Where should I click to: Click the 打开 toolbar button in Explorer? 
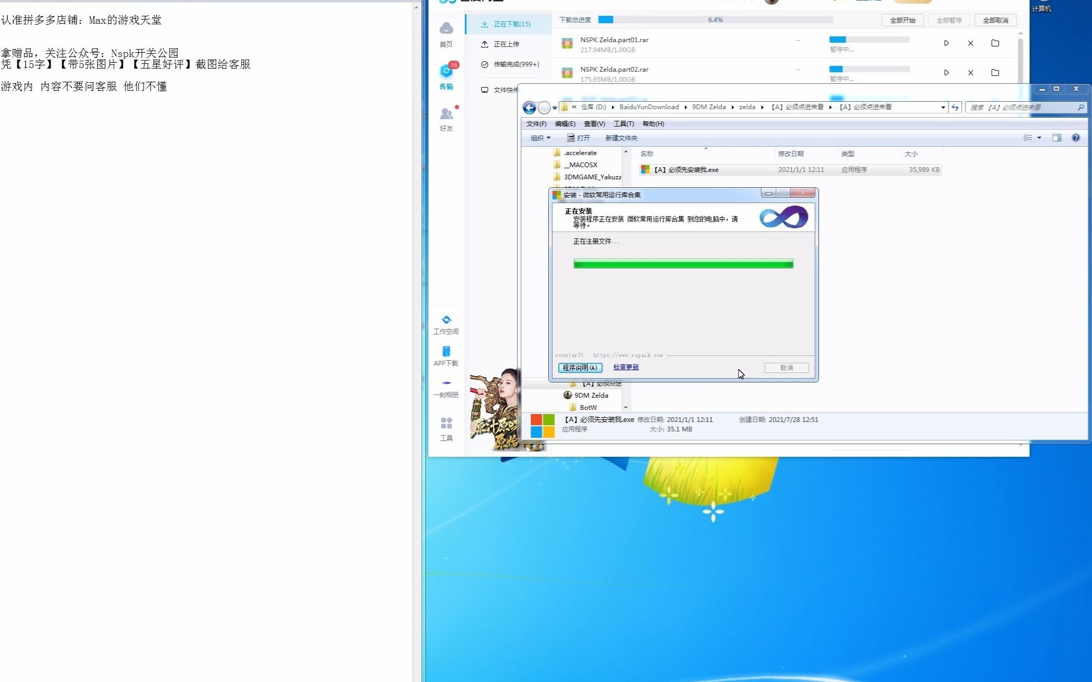click(x=578, y=138)
